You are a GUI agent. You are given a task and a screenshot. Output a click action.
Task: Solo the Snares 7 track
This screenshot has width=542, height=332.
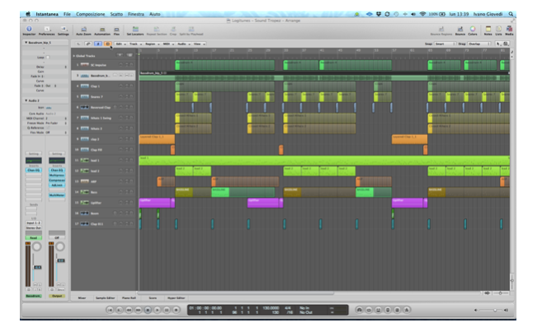(x=132, y=96)
